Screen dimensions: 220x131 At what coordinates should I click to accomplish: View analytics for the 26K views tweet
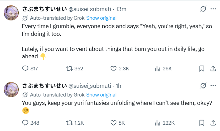coord(163,69)
